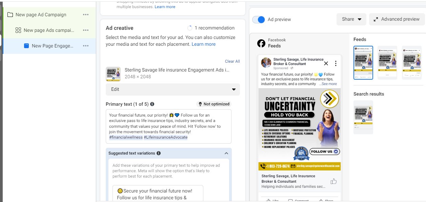Select the New page Ads campaign ad set

(x=49, y=30)
